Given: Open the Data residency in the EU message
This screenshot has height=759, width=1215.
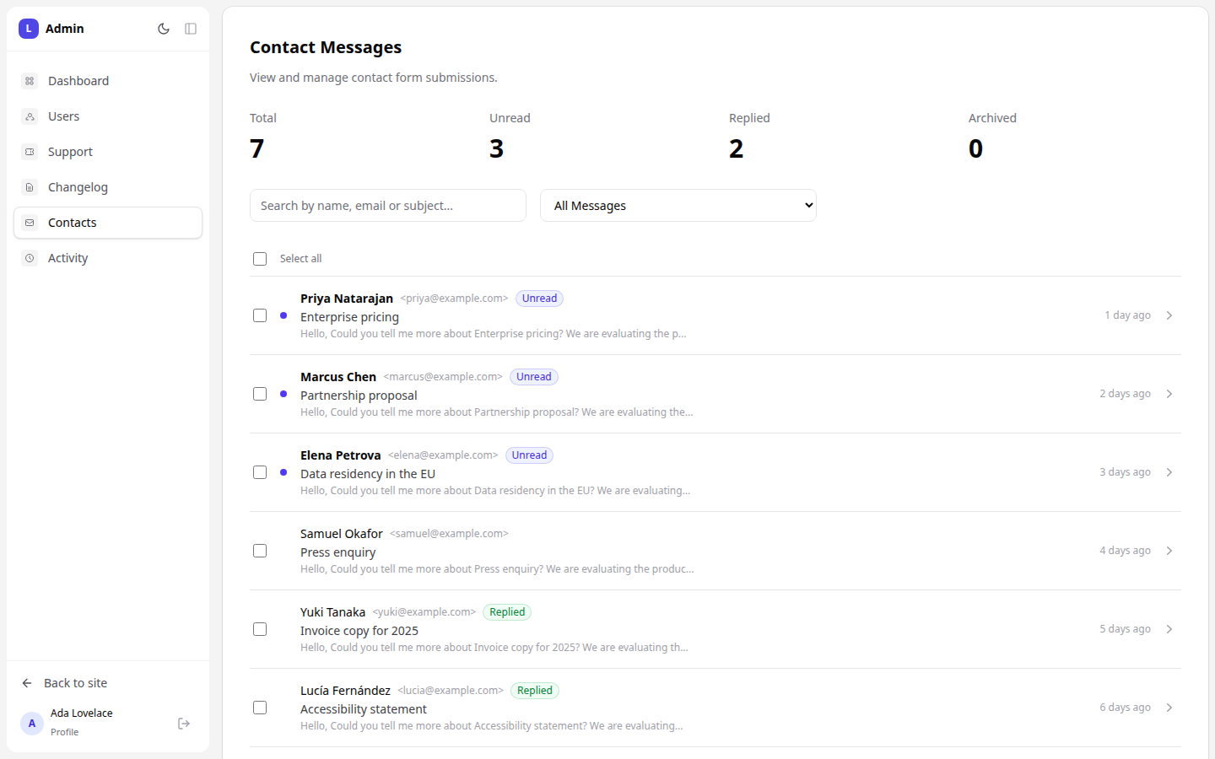Looking at the screenshot, I should [x=368, y=474].
